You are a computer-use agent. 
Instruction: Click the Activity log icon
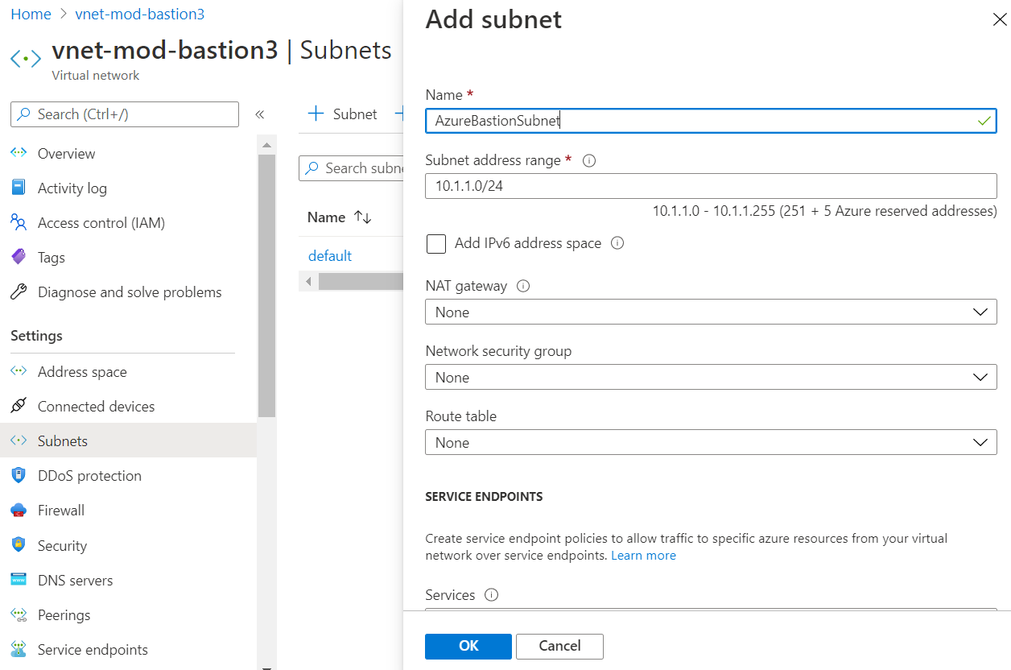click(x=19, y=188)
